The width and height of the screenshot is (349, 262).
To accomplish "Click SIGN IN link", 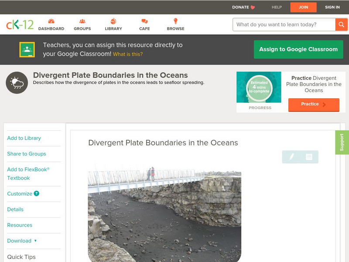I will 332,7.
